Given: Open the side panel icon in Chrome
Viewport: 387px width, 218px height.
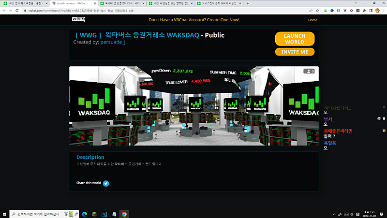Looking at the screenshot, I should (x=371, y=11).
